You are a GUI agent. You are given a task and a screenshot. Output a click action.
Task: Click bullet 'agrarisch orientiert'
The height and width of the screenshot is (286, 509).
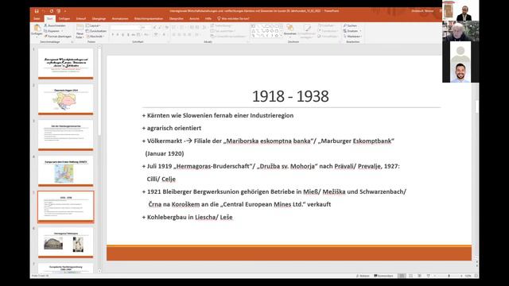click(x=172, y=128)
